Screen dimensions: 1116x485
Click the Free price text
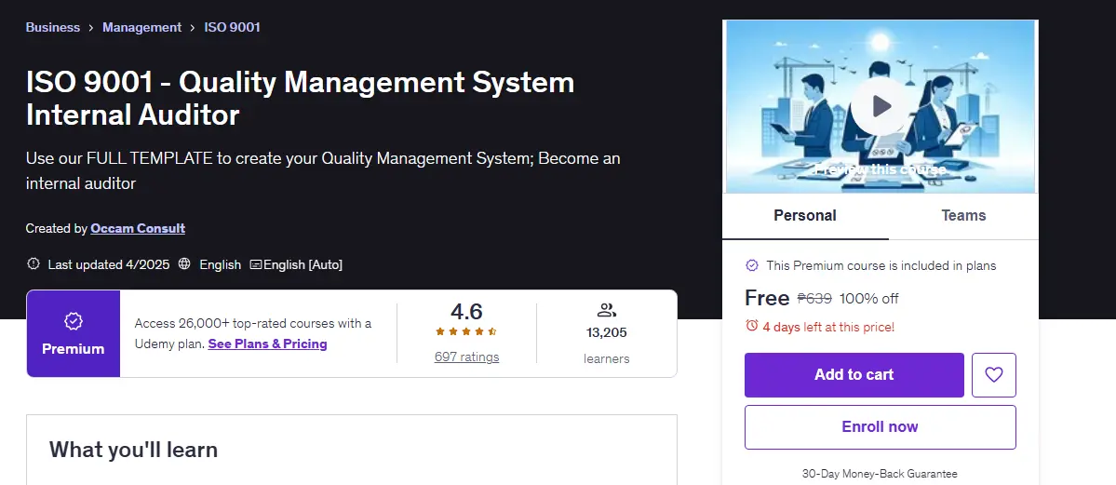767,298
